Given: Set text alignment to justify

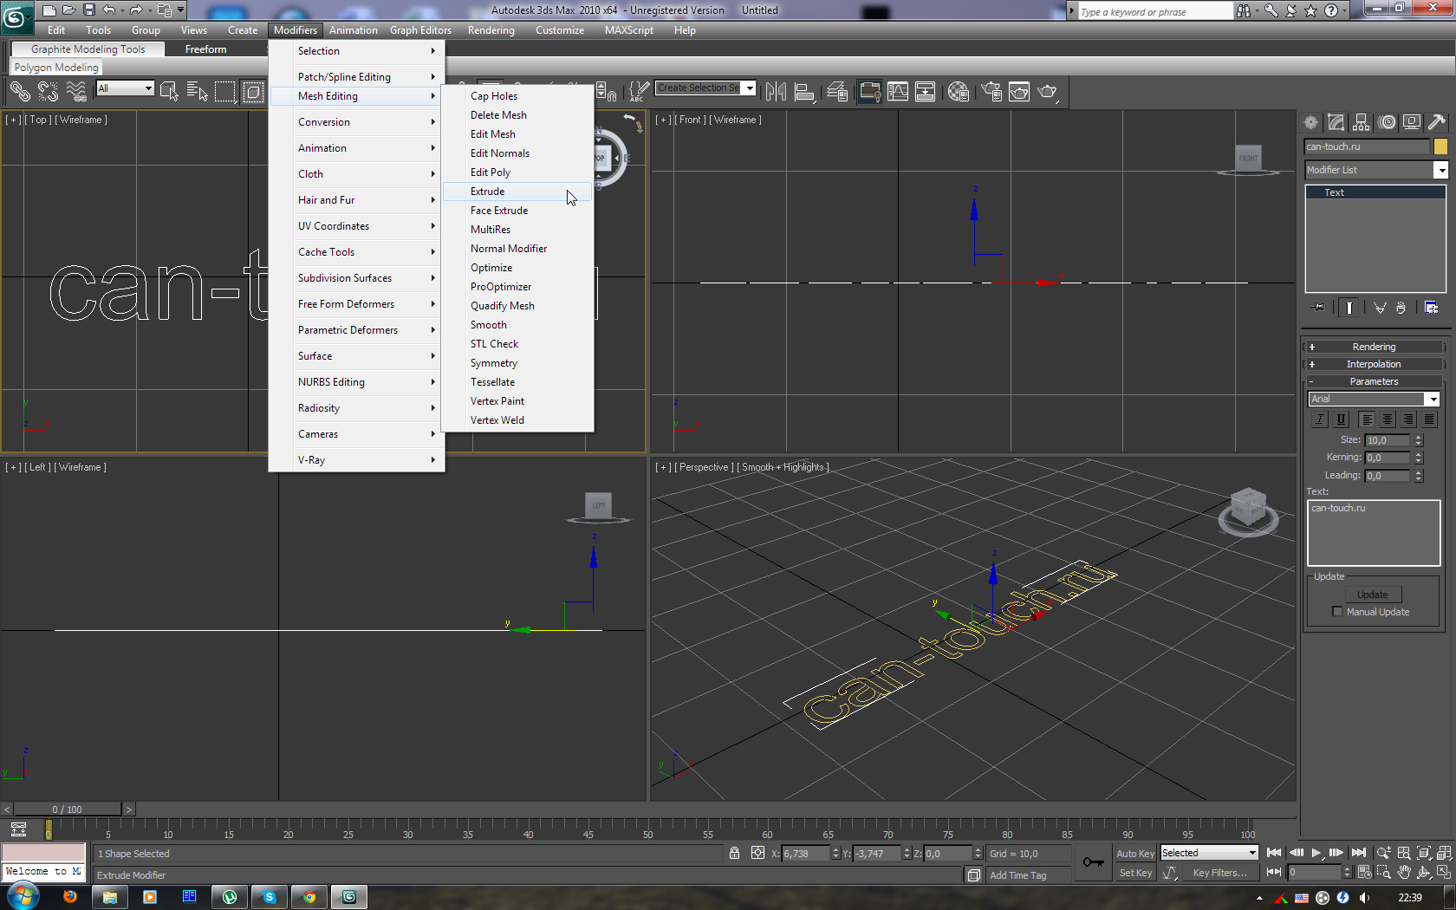Looking at the screenshot, I should pyautogui.click(x=1429, y=419).
